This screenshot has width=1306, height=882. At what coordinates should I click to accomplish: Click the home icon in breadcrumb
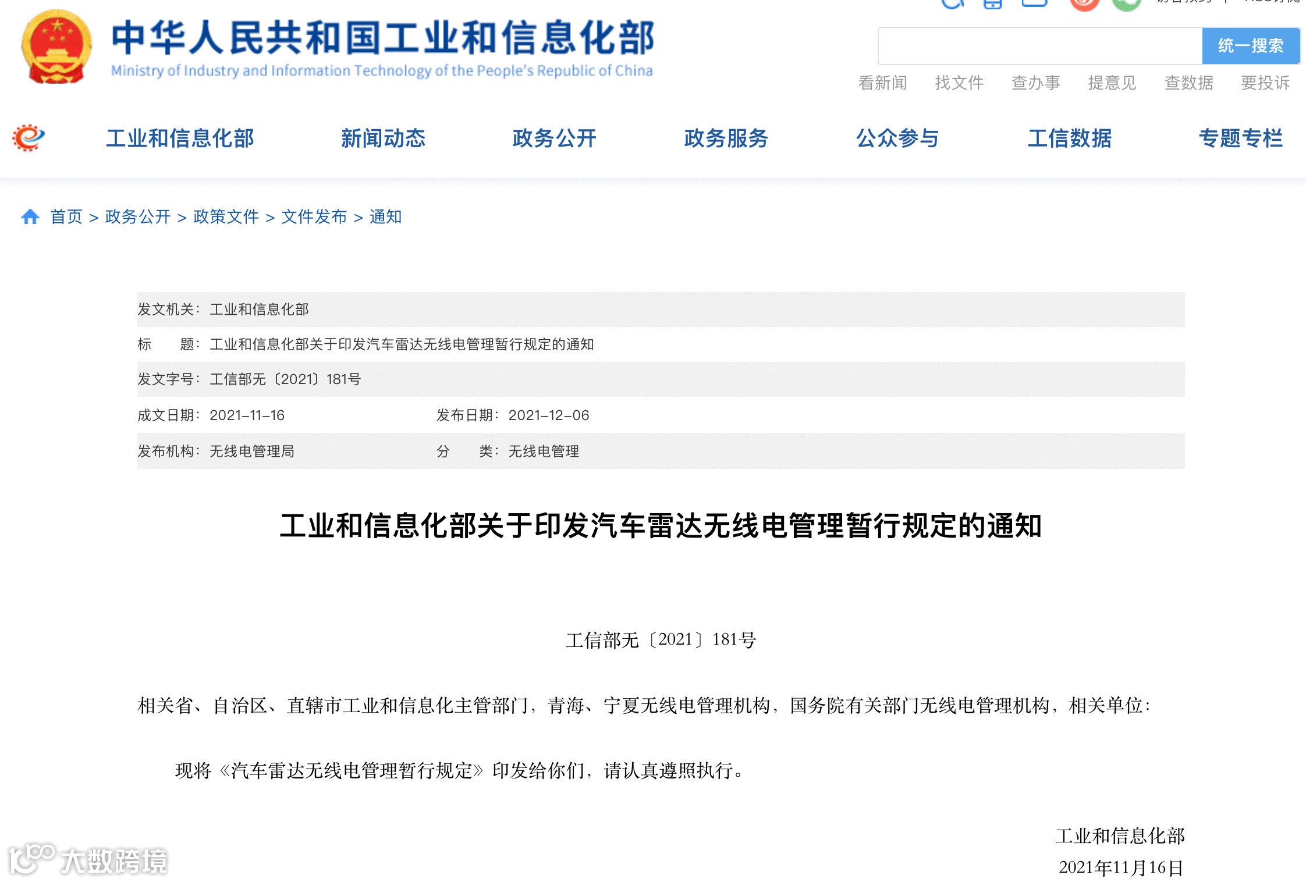point(30,217)
